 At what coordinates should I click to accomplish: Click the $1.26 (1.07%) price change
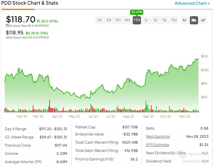(47, 21)
